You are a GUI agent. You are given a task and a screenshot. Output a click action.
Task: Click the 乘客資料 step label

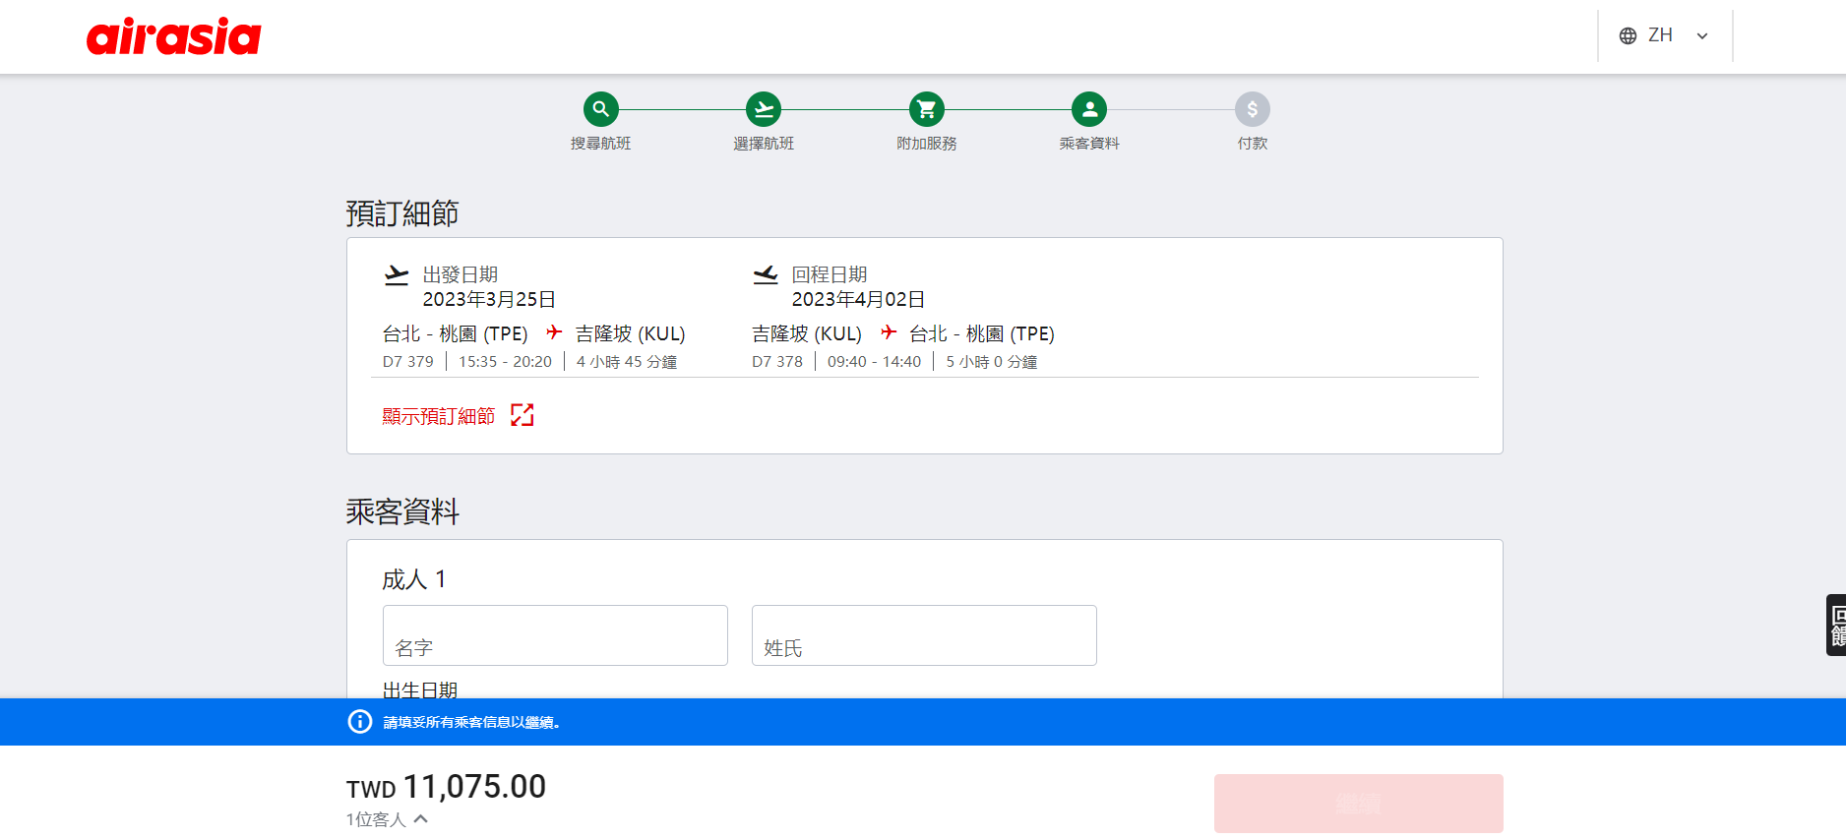1089,144
